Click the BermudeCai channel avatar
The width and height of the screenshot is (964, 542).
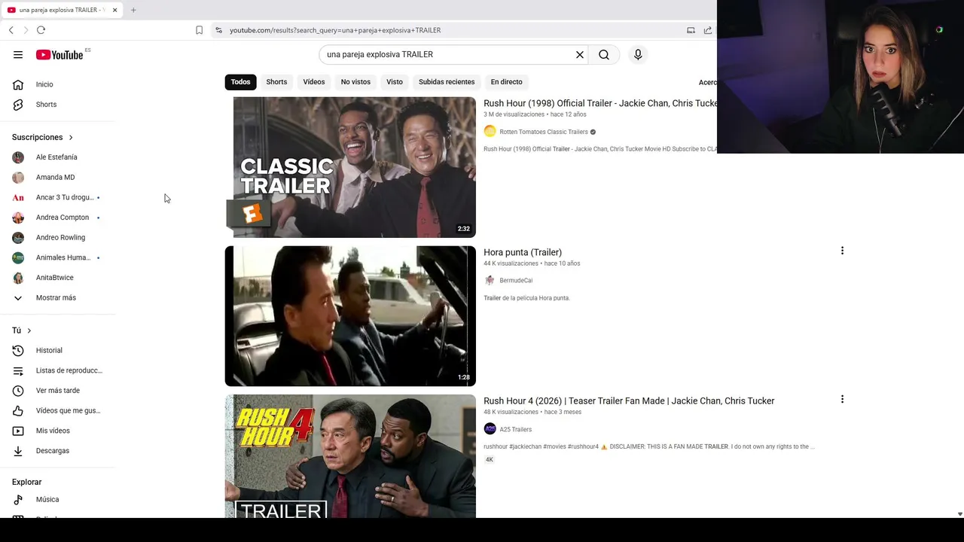point(490,280)
